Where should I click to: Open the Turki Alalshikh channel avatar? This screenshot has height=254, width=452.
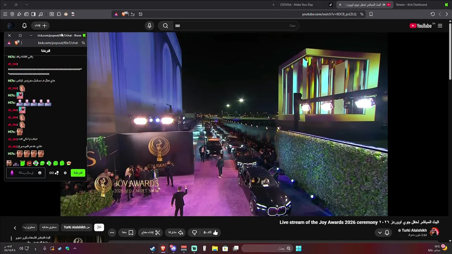(434, 232)
